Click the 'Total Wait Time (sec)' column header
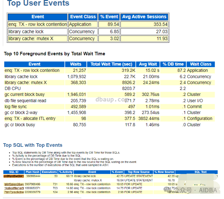 111,64
